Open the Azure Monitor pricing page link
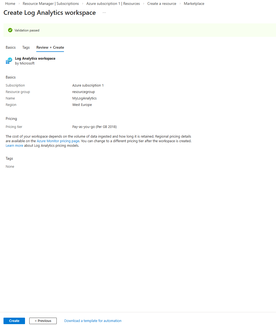The width and height of the screenshot is (276, 326). pyautogui.click(x=58, y=141)
